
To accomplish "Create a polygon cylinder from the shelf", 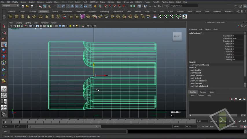I will 22,17.
